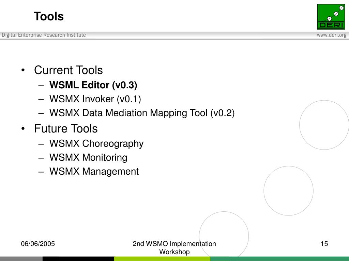Click the 'WSMX Invoker (v0.1)' item
This screenshot has width=349, height=261.
point(95,99)
